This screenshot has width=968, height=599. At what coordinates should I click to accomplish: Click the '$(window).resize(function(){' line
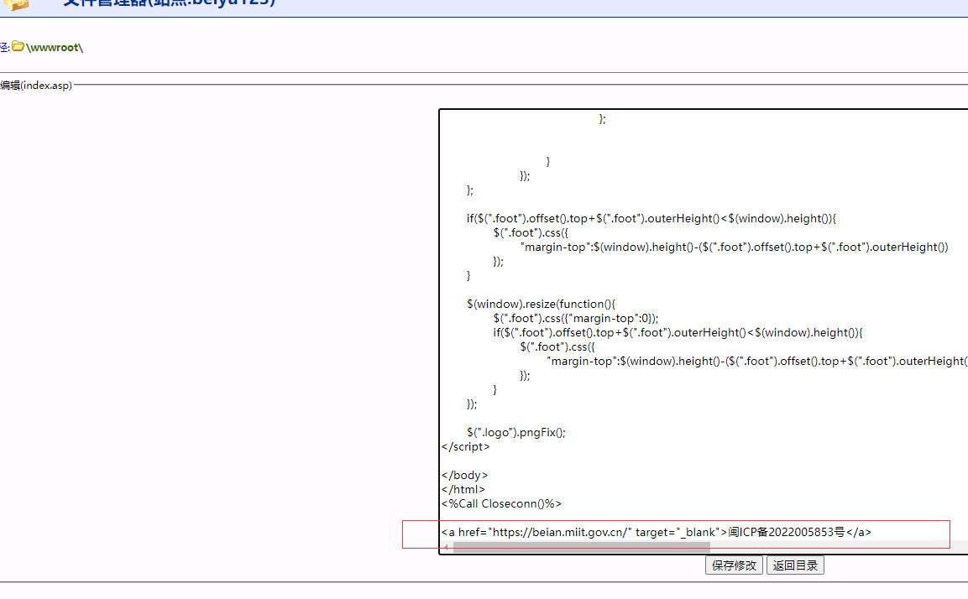tap(541, 305)
